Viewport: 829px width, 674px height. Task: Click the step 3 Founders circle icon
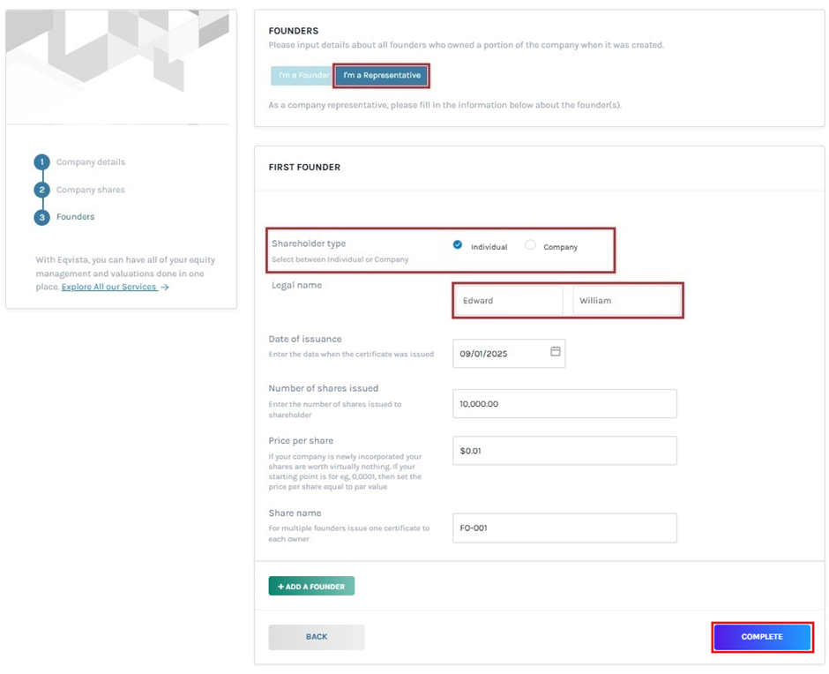coord(41,217)
